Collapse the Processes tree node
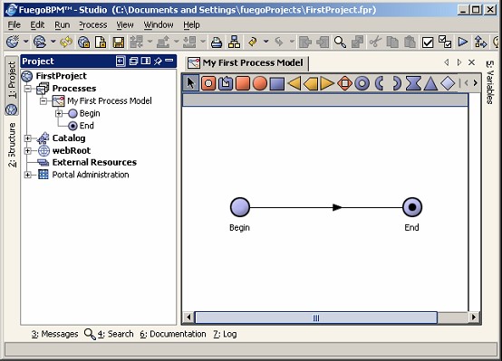The image size is (502, 361). [x=28, y=89]
